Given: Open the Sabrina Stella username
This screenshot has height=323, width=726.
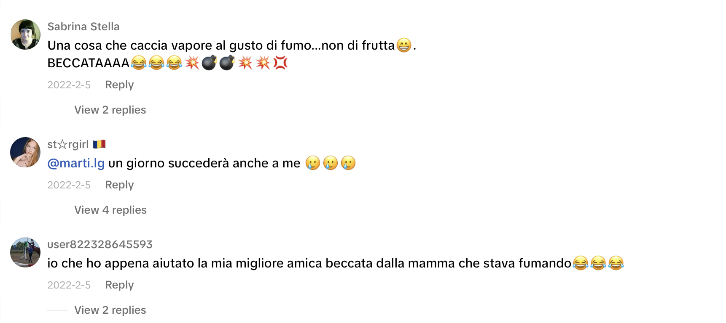Looking at the screenshot, I should coord(83,26).
